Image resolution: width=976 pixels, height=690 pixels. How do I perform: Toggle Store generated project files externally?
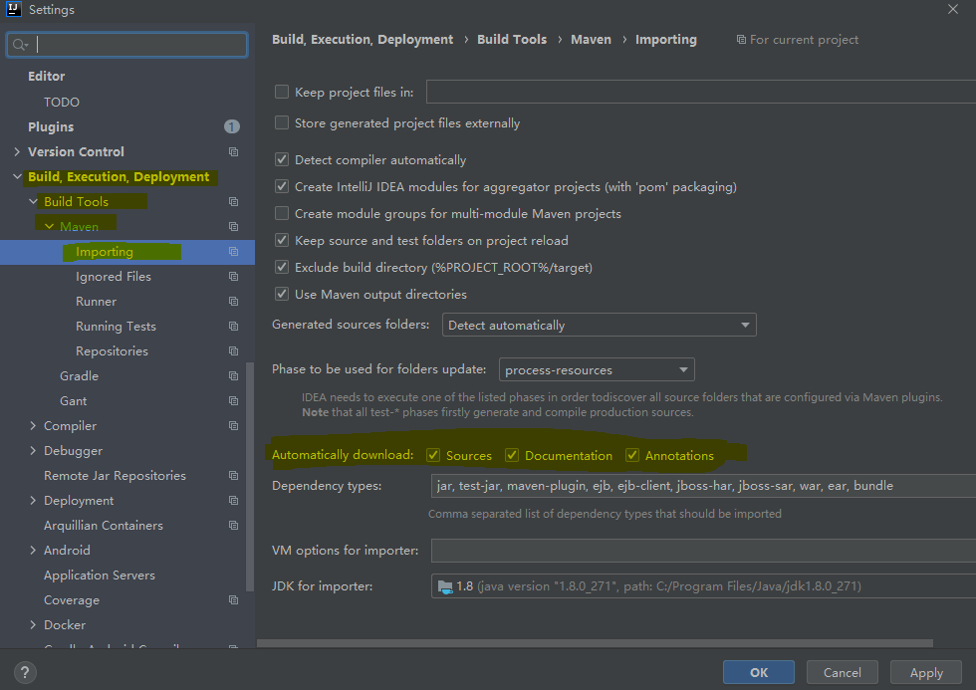click(282, 123)
